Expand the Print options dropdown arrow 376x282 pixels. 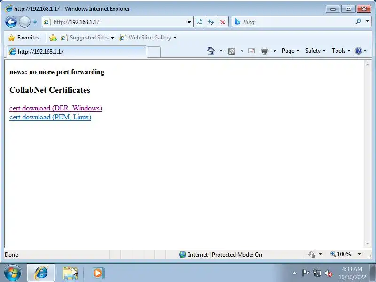(x=275, y=51)
